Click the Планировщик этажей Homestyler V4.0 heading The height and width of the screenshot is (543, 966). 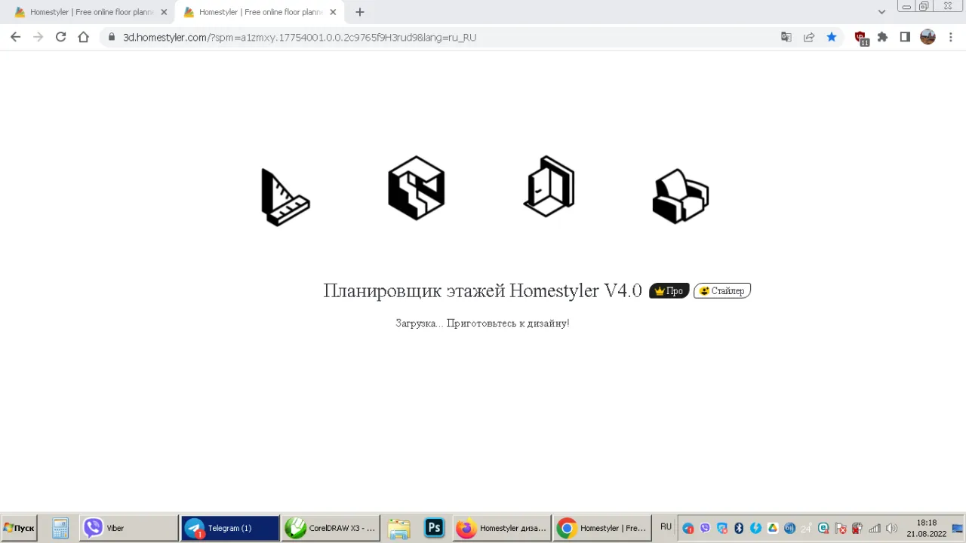[x=482, y=290]
